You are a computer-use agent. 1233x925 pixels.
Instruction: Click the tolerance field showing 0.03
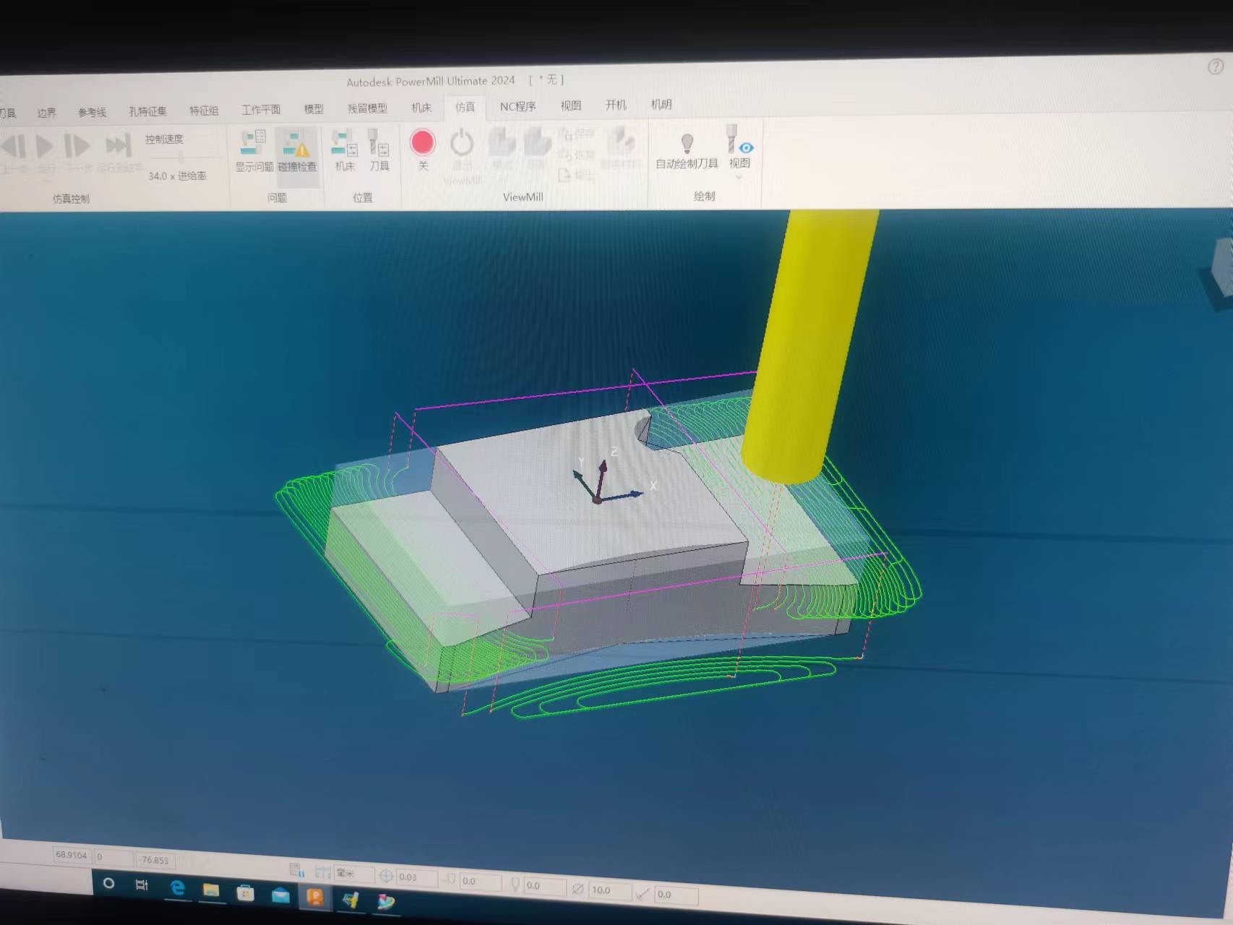(417, 877)
